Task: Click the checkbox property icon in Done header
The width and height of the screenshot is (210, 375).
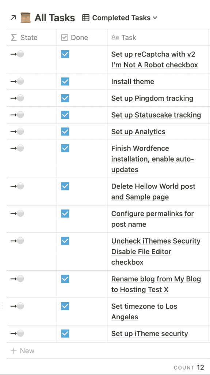Action: 65,37
